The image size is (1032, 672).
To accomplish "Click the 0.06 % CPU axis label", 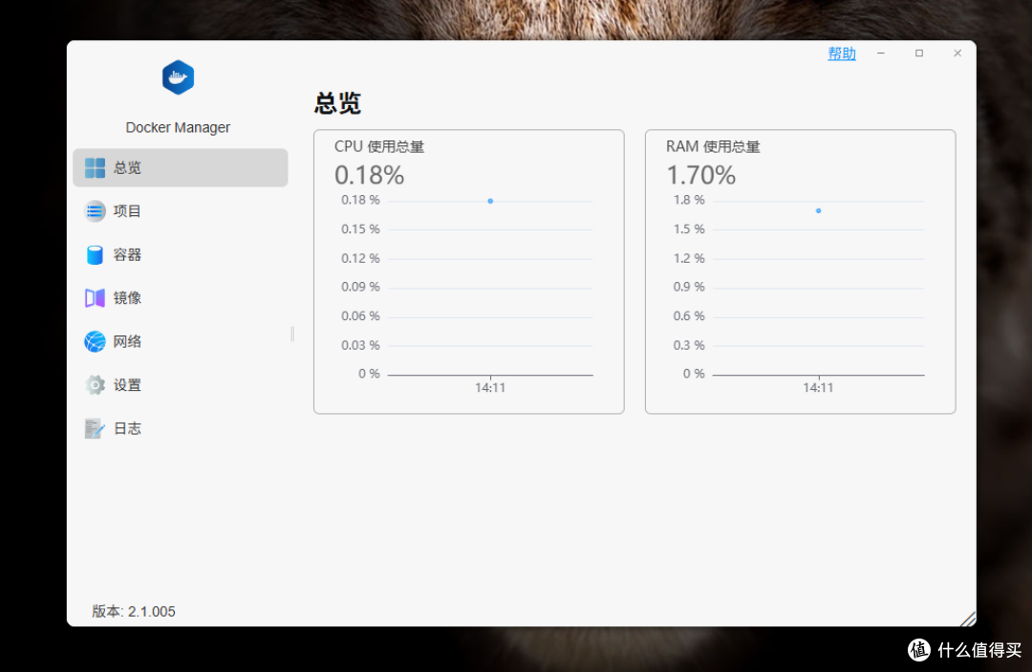I will point(360,315).
